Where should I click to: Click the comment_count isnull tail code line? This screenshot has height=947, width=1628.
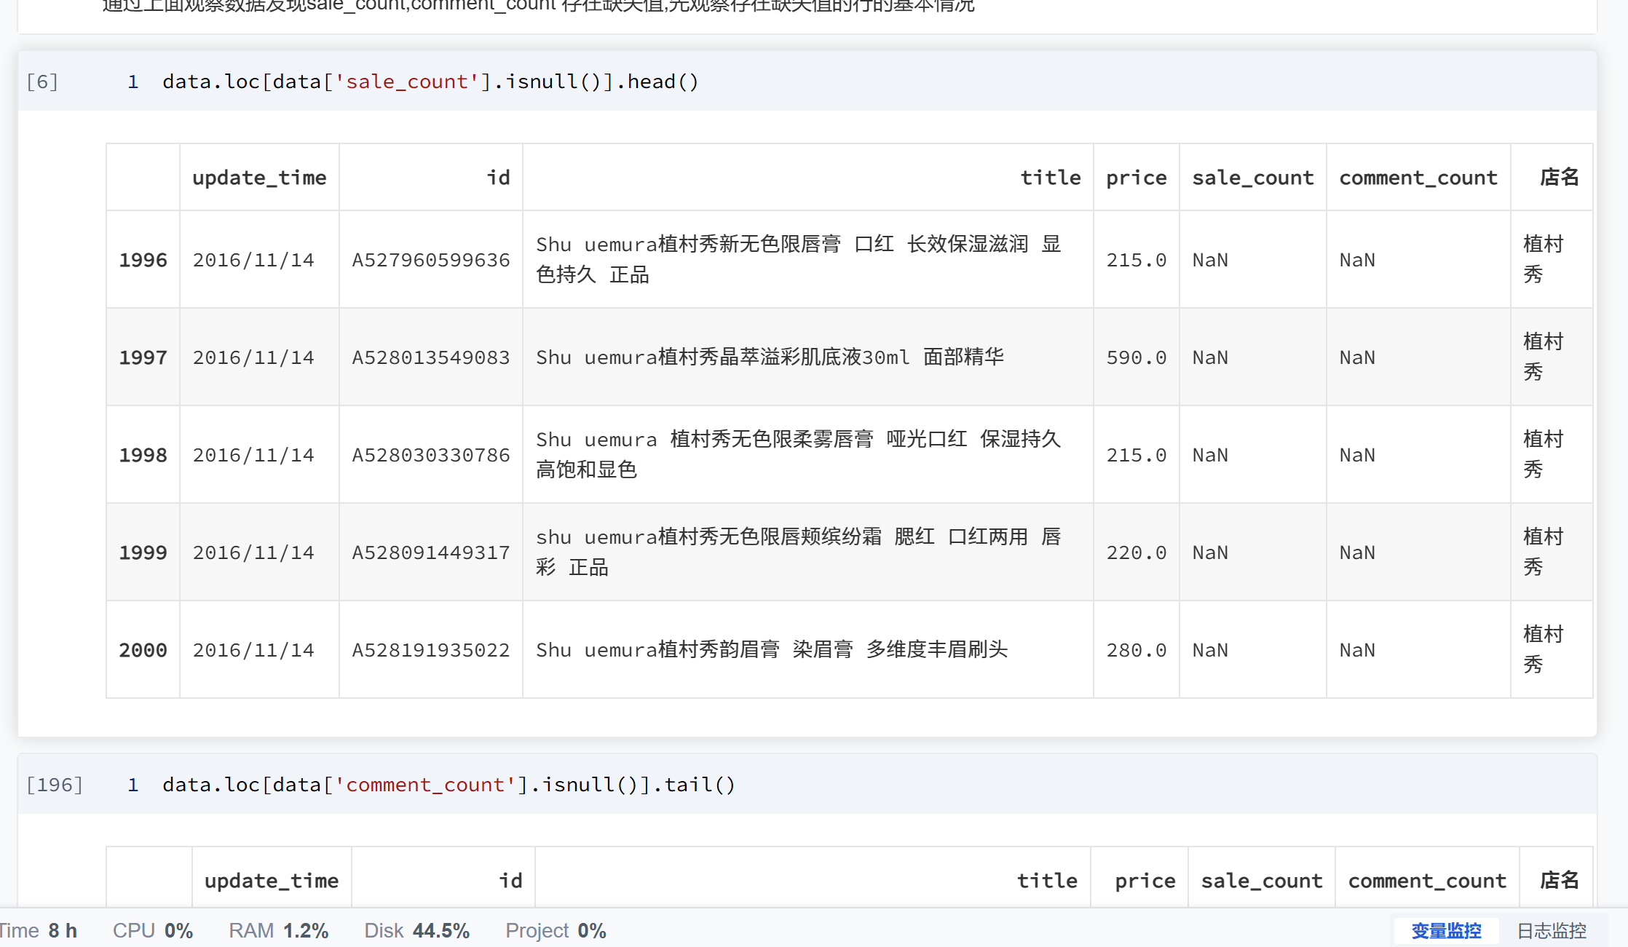pyautogui.click(x=449, y=785)
